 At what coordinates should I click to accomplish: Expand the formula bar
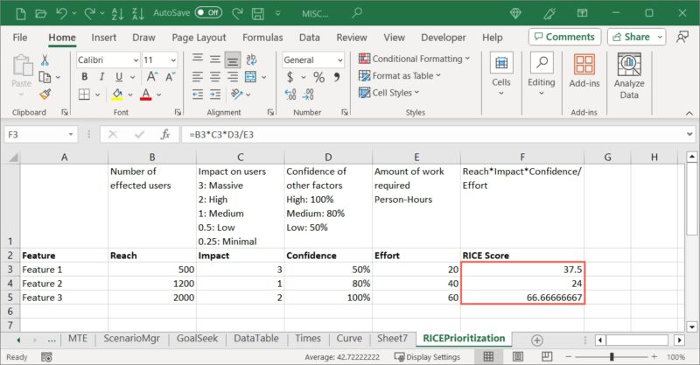(689, 135)
